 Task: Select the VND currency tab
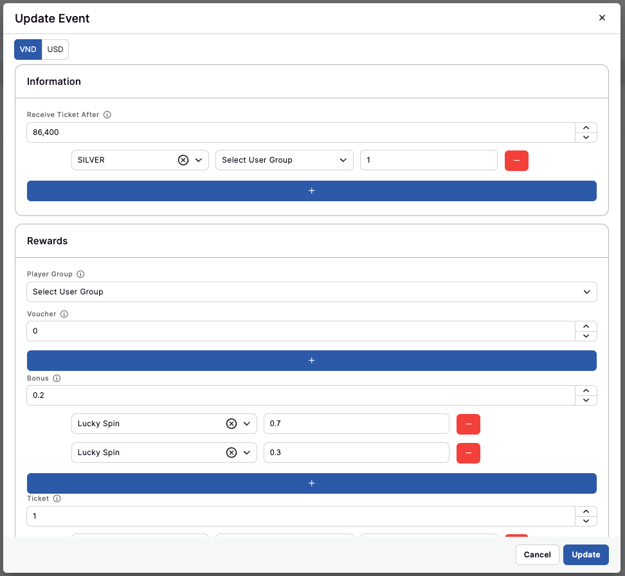point(28,50)
